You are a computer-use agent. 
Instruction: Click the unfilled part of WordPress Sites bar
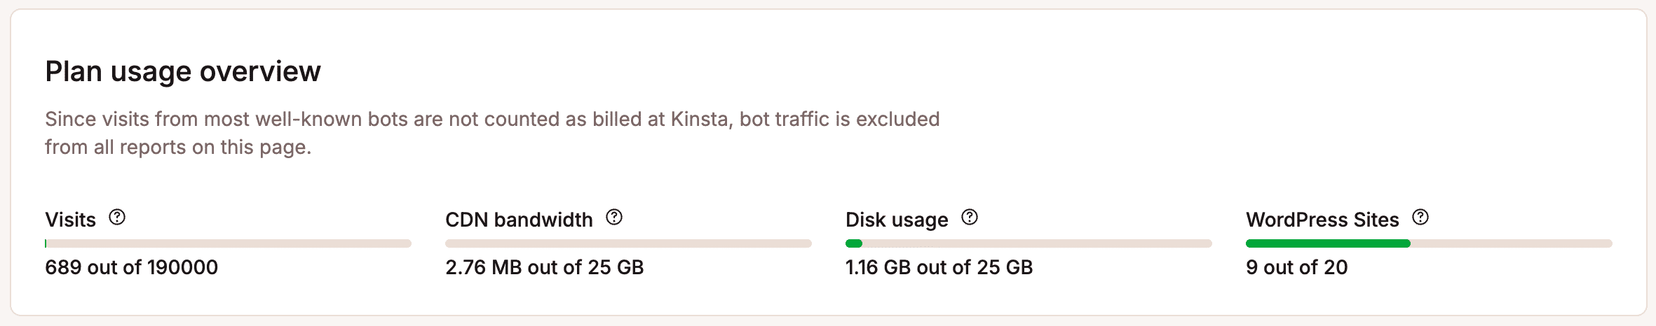(1511, 243)
